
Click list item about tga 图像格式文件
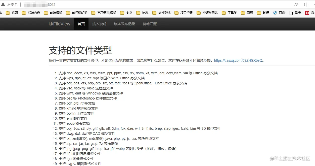click(76, 159)
